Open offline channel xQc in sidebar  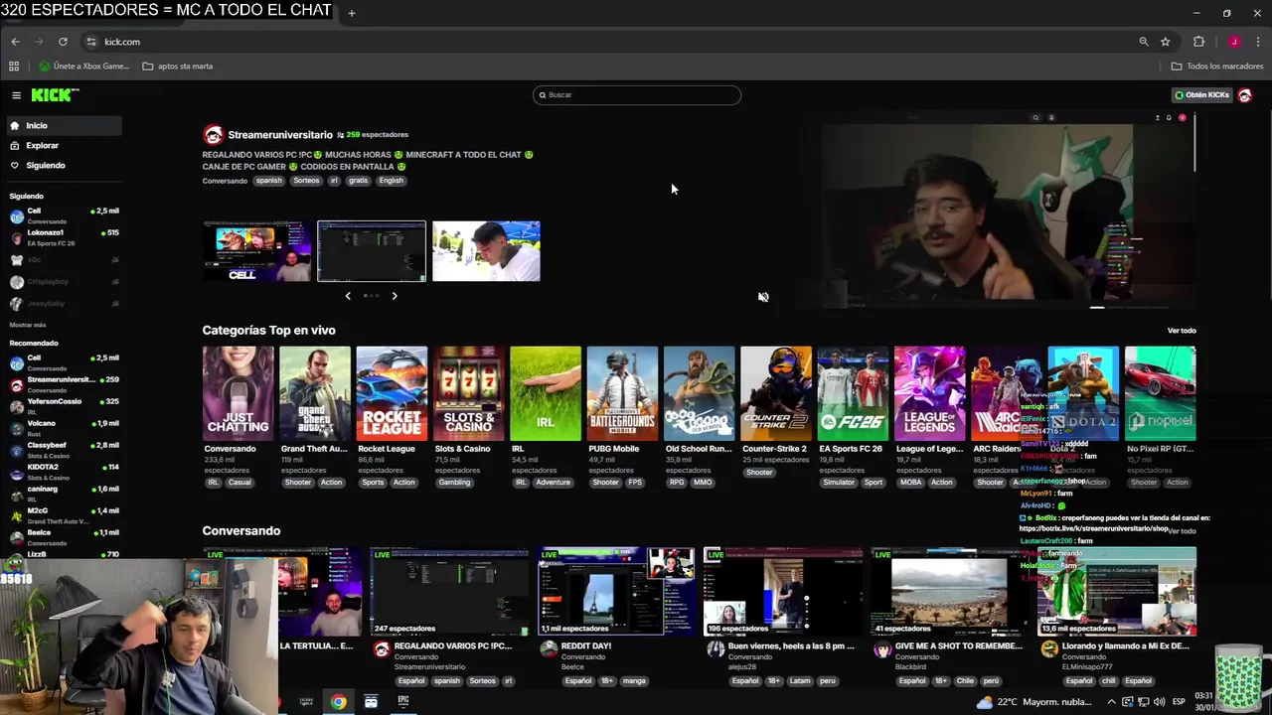[64, 260]
